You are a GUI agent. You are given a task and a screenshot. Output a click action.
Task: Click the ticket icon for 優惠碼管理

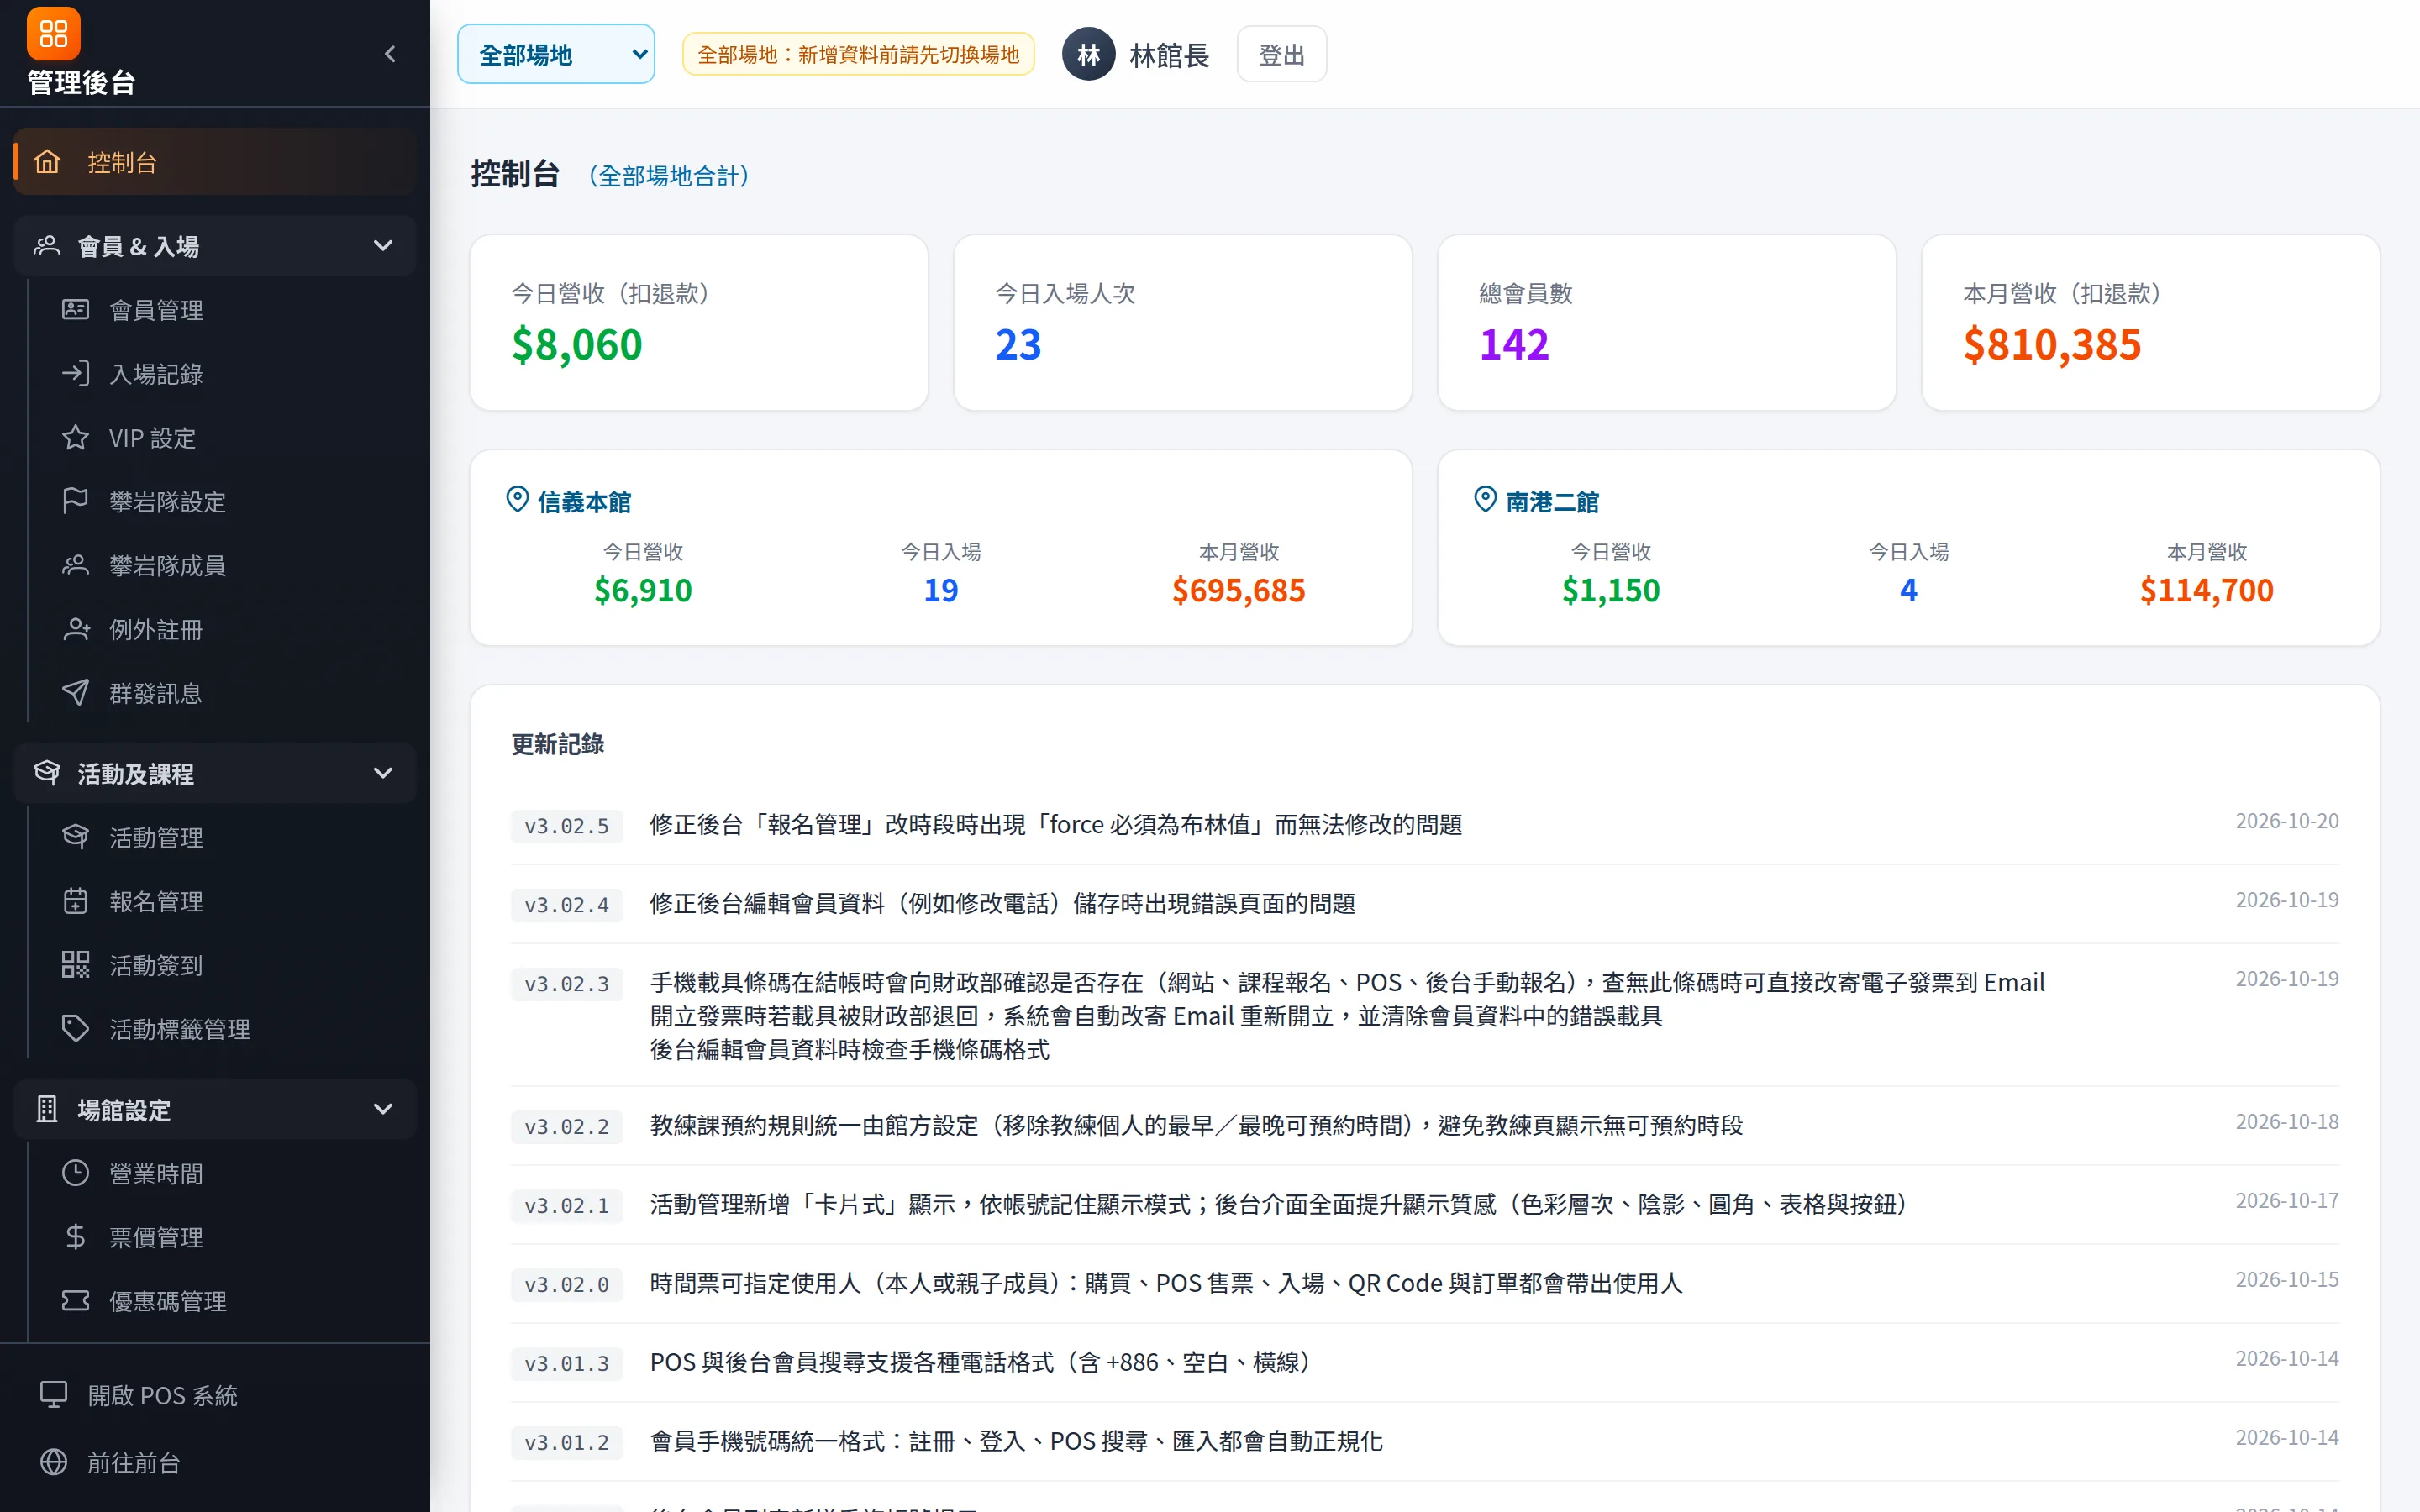click(75, 1301)
